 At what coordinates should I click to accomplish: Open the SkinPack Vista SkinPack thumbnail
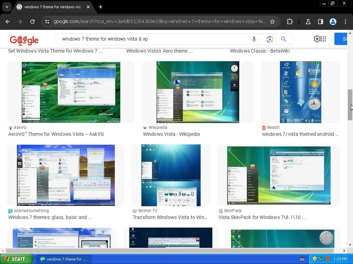click(x=279, y=175)
